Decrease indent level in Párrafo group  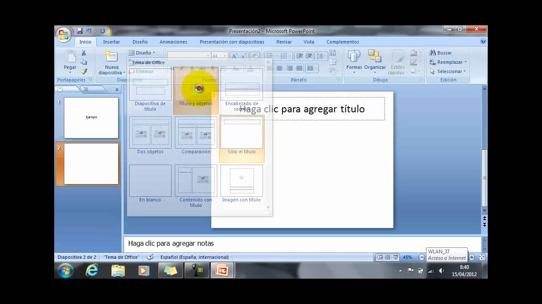pos(300,56)
